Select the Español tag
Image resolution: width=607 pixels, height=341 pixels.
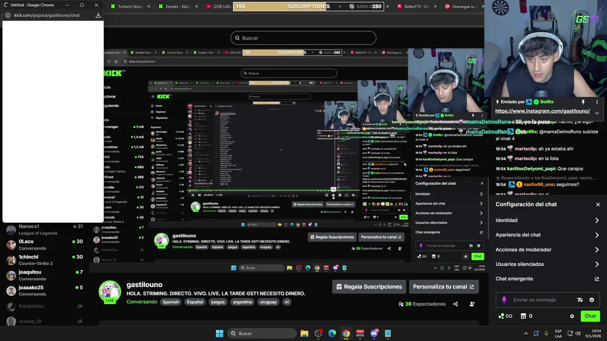195,302
